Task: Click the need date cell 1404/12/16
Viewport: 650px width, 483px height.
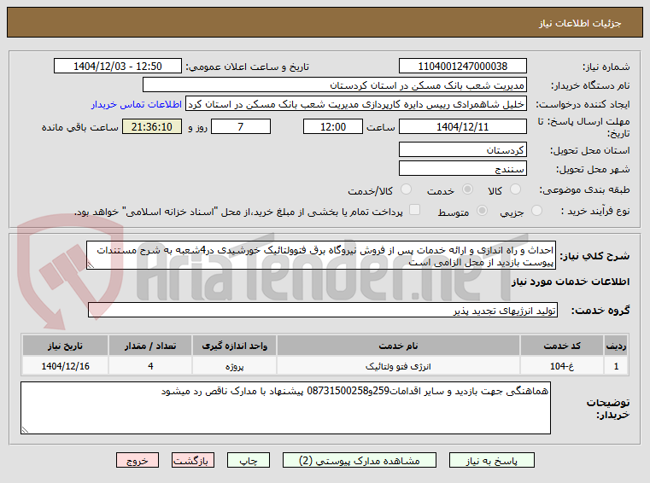Action: 65,366
